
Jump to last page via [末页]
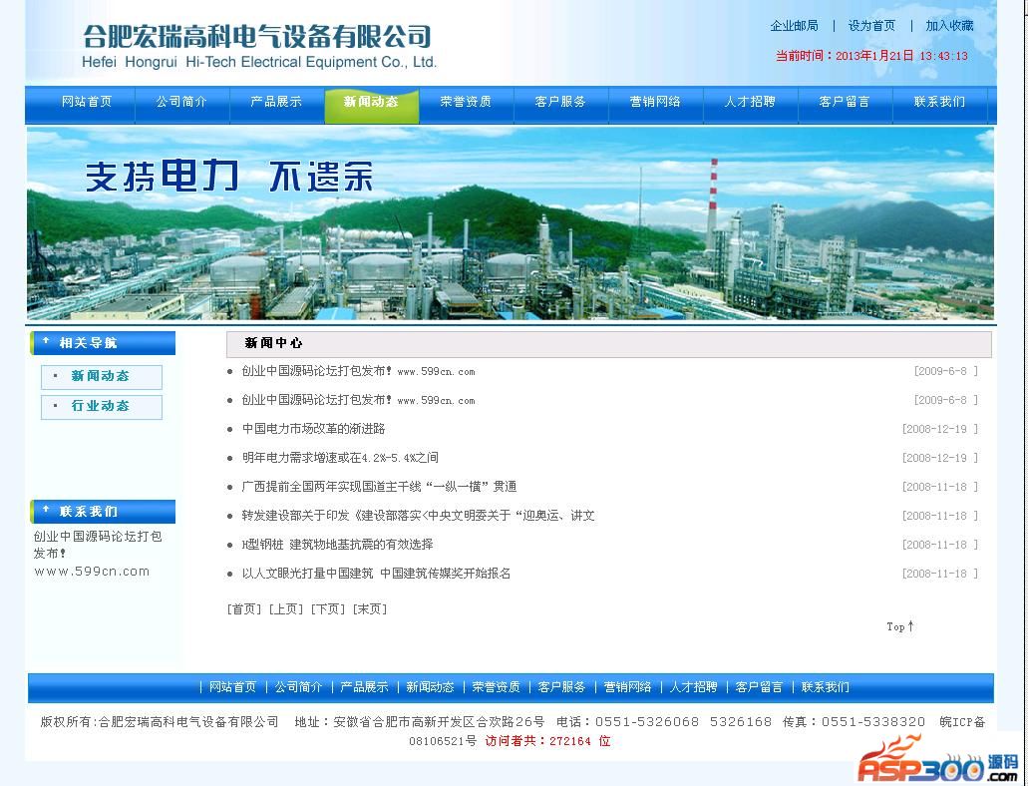click(370, 609)
